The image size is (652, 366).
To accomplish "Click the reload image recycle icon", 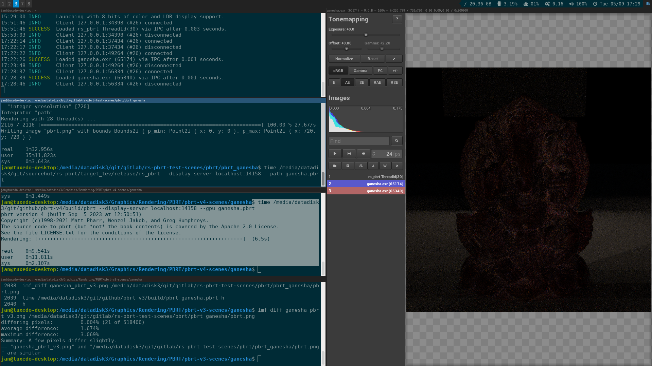I will point(361,166).
